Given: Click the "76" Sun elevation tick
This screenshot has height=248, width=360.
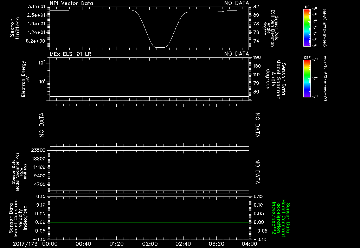Looking at the screenshot, I should [256, 33].
